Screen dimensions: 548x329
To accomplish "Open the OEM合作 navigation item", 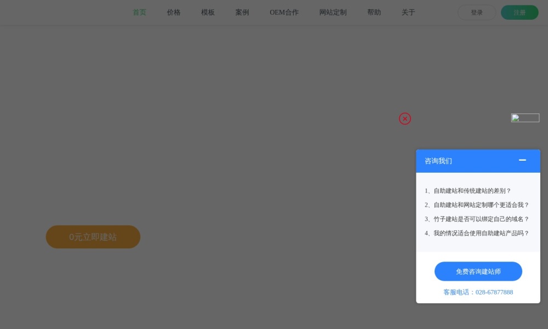I will pos(284,12).
